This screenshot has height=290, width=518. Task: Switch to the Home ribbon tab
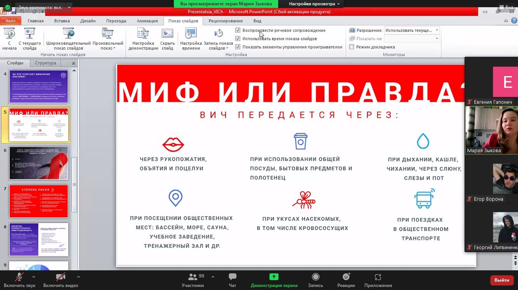36,21
